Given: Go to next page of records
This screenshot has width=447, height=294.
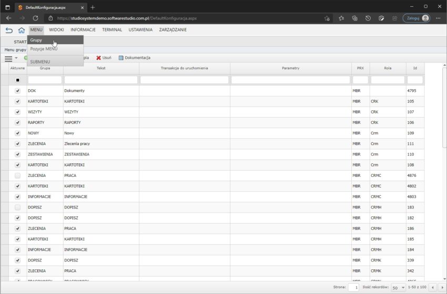Looking at the screenshot, I should 441,288.
